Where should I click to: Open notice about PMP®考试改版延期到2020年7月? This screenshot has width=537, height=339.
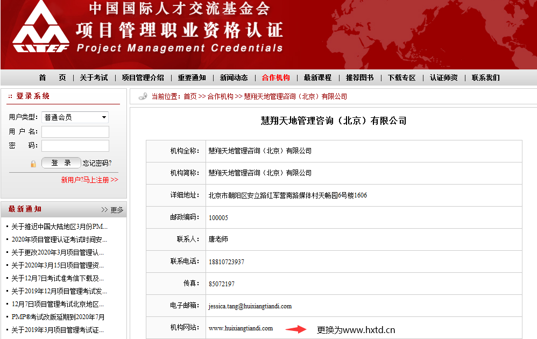(58, 317)
